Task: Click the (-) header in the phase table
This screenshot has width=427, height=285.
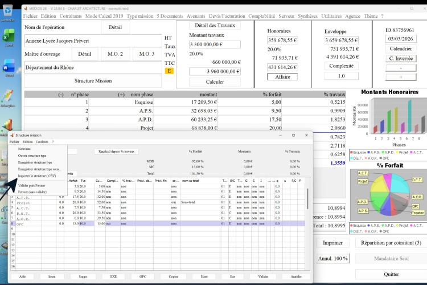Action: click(x=61, y=95)
